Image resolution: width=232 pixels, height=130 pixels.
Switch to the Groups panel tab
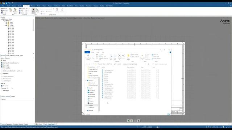tap(17, 56)
